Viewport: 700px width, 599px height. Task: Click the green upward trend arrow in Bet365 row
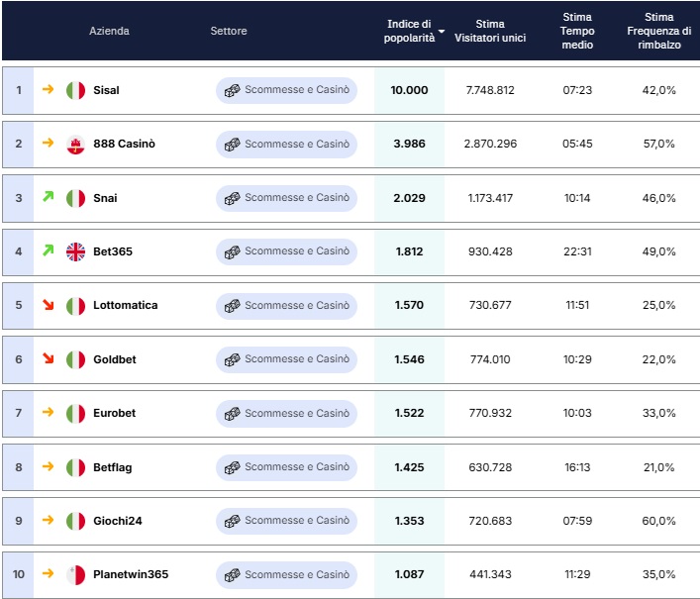(x=49, y=250)
